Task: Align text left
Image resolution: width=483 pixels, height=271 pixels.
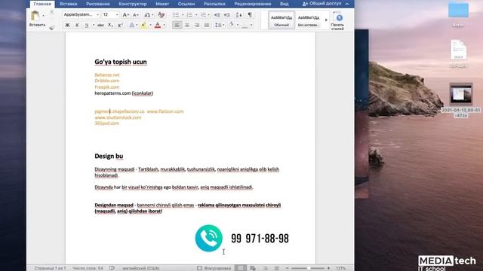Action: (177, 25)
